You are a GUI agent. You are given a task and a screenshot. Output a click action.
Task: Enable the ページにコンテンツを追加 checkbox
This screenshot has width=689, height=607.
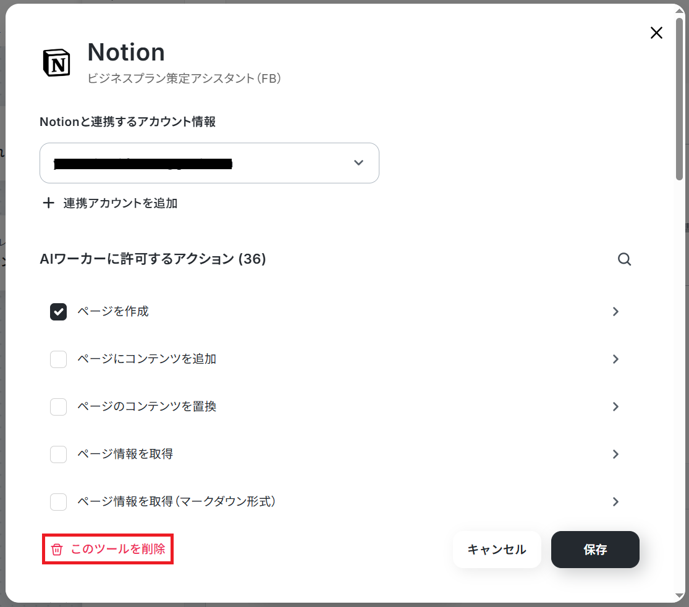(x=59, y=359)
